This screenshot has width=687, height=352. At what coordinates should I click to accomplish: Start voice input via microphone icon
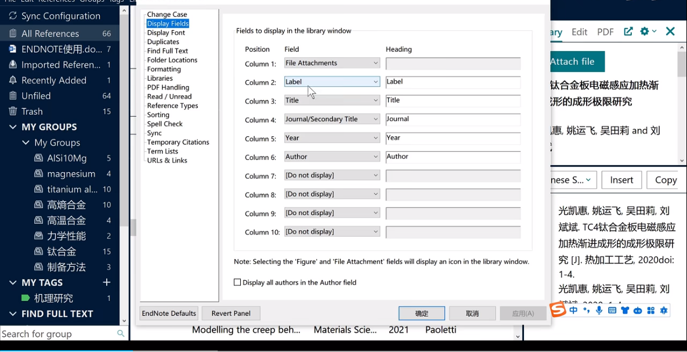click(599, 310)
